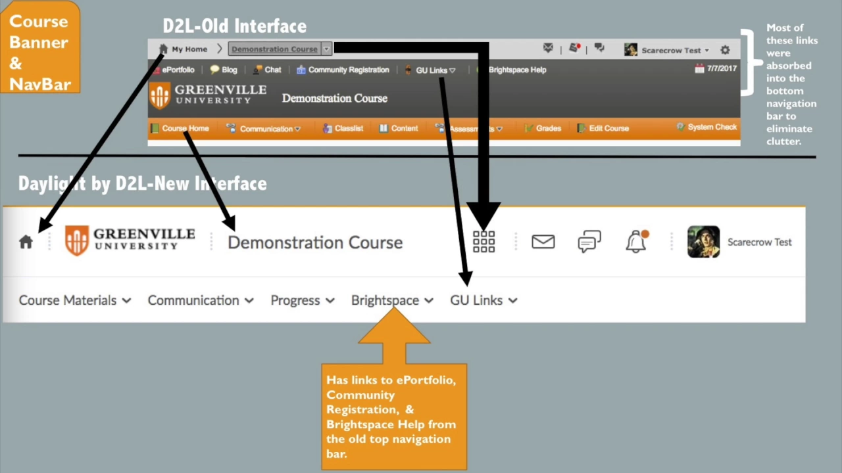This screenshot has width=842, height=473.
Task: Click Demonstration Course breadcrumb in old interface
Action: [274, 49]
